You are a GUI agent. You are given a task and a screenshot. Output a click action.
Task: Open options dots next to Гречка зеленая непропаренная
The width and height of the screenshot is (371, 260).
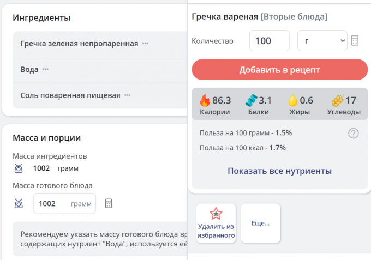[145, 44]
